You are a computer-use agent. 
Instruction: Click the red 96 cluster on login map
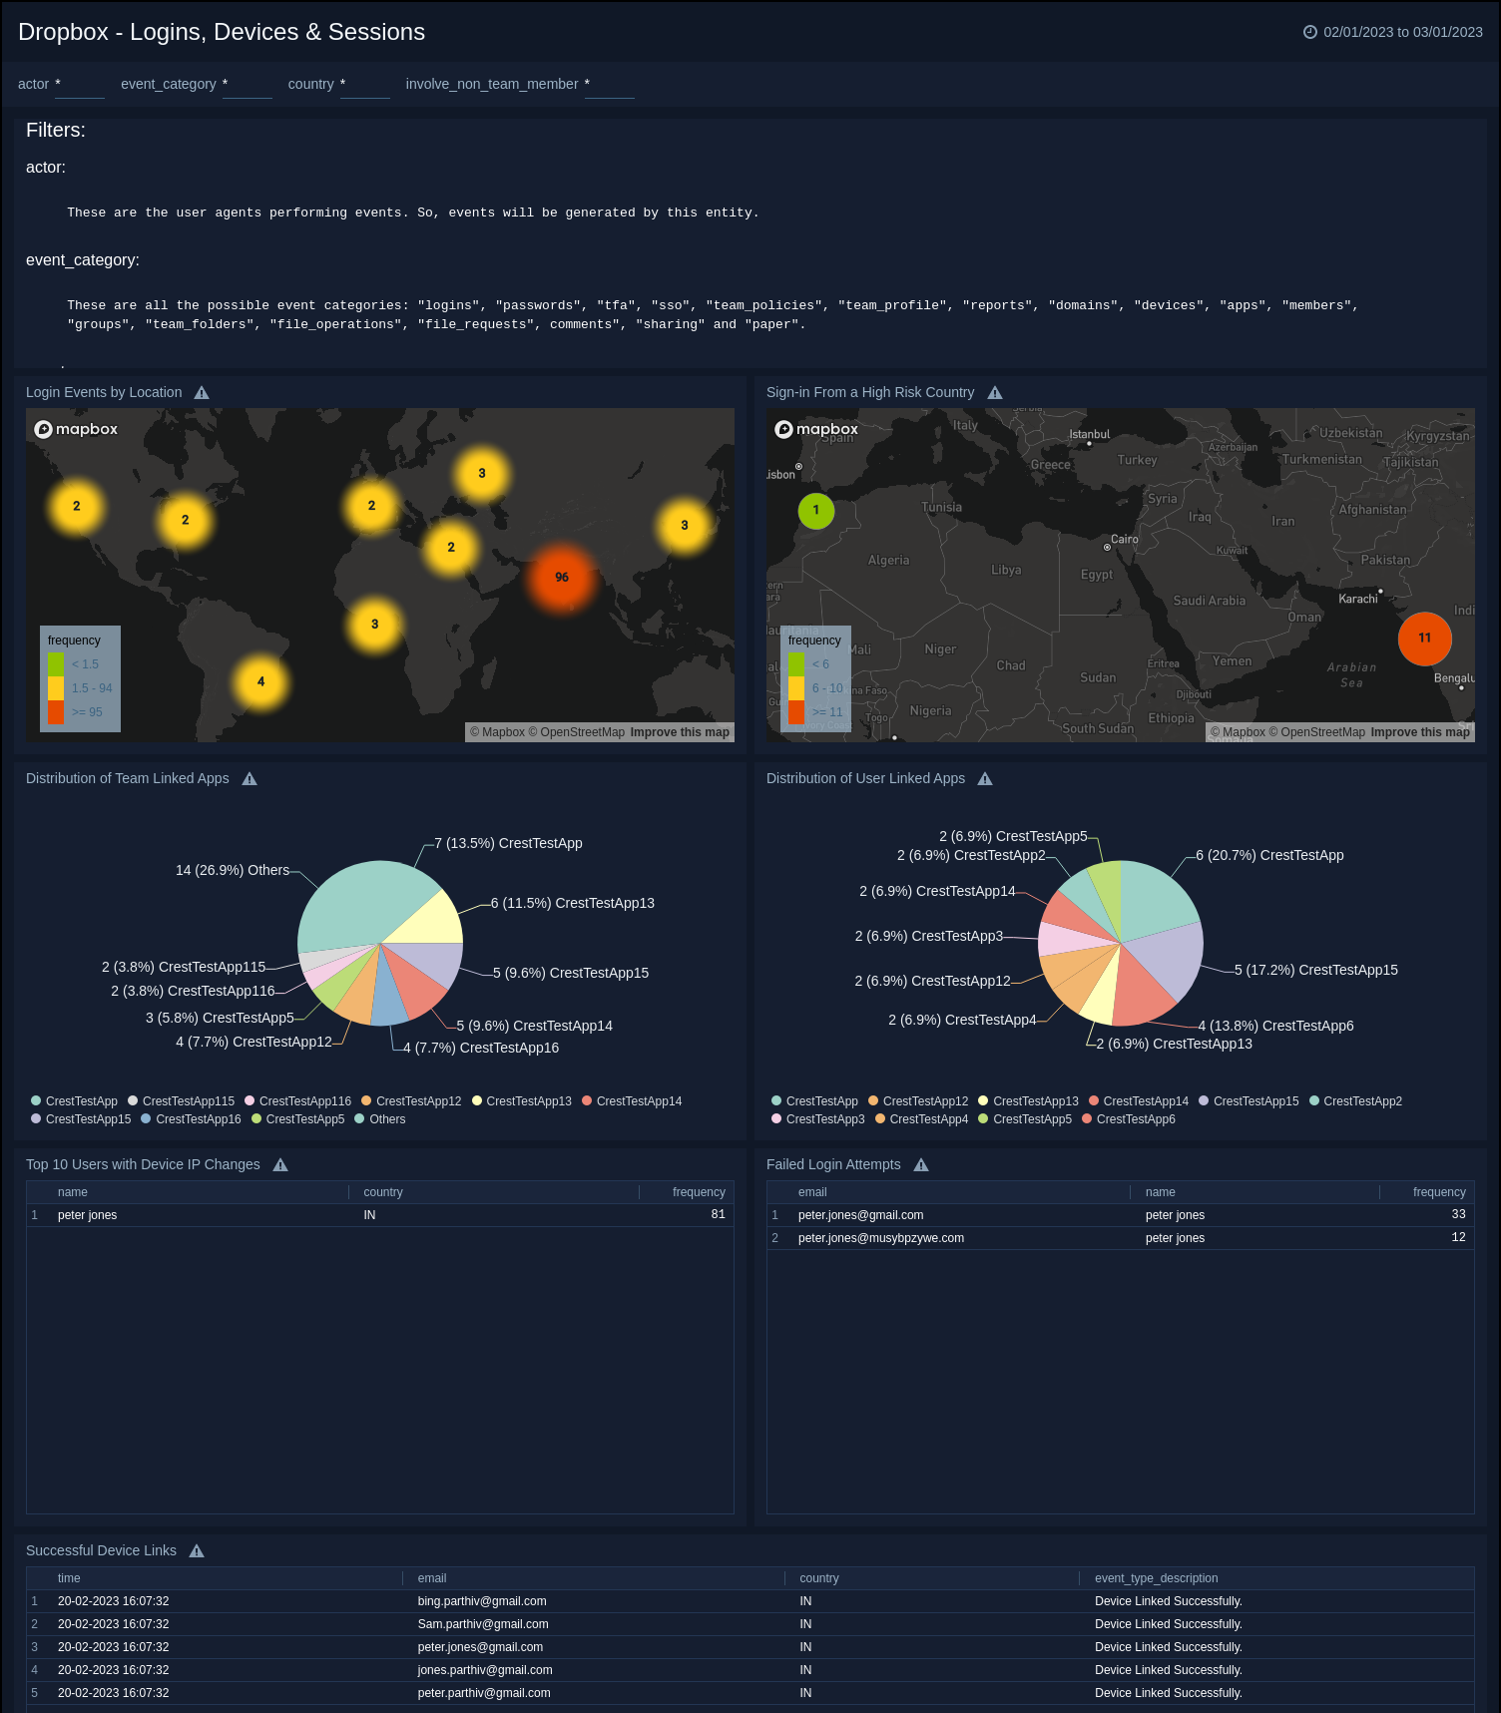[562, 578]
